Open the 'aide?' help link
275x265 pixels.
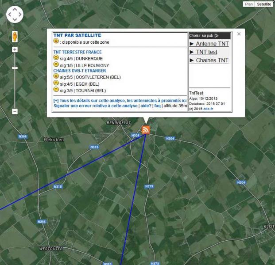coord(145,106)
